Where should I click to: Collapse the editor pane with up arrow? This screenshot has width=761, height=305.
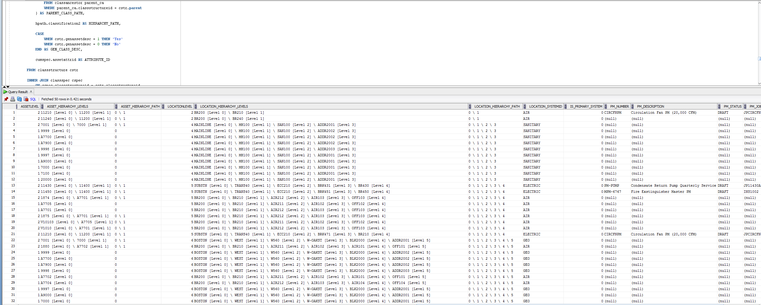[4, 87]
